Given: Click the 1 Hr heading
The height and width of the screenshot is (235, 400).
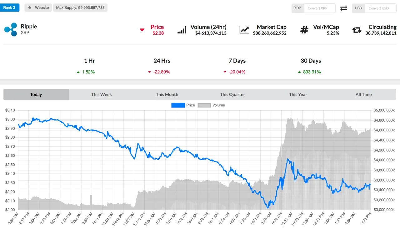Looking at the screenshot, I should pyautogui.click(x=89, y=61).
